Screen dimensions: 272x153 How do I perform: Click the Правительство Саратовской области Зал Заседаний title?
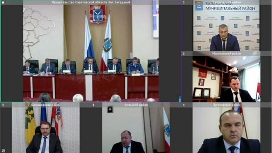click(91, 2)
